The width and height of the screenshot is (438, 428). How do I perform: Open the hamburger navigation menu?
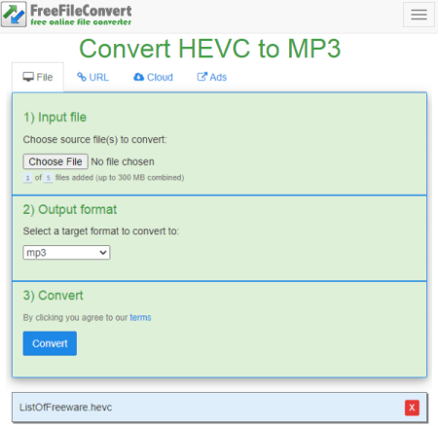point(419,15)
